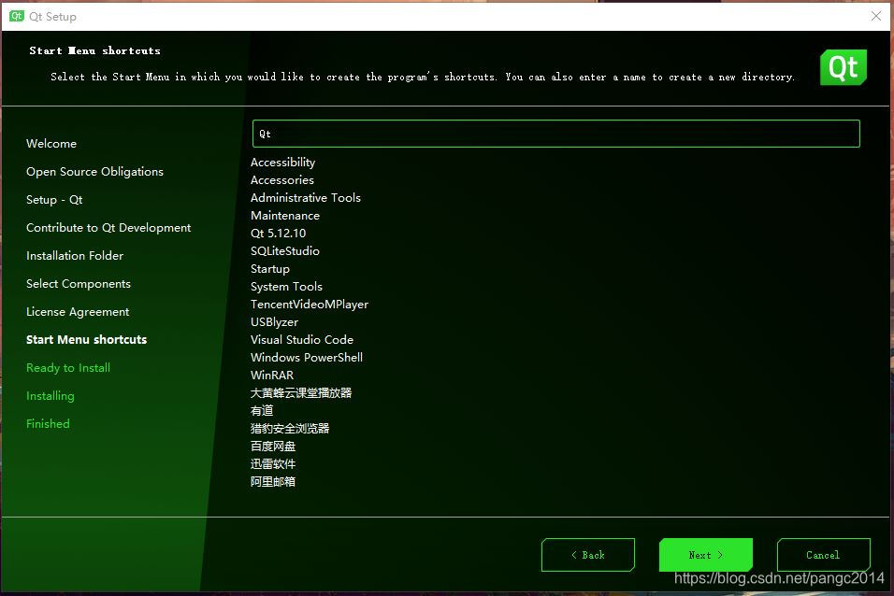
Task: Open Source Obligations step in sidebar
Action: pos(94,172)
